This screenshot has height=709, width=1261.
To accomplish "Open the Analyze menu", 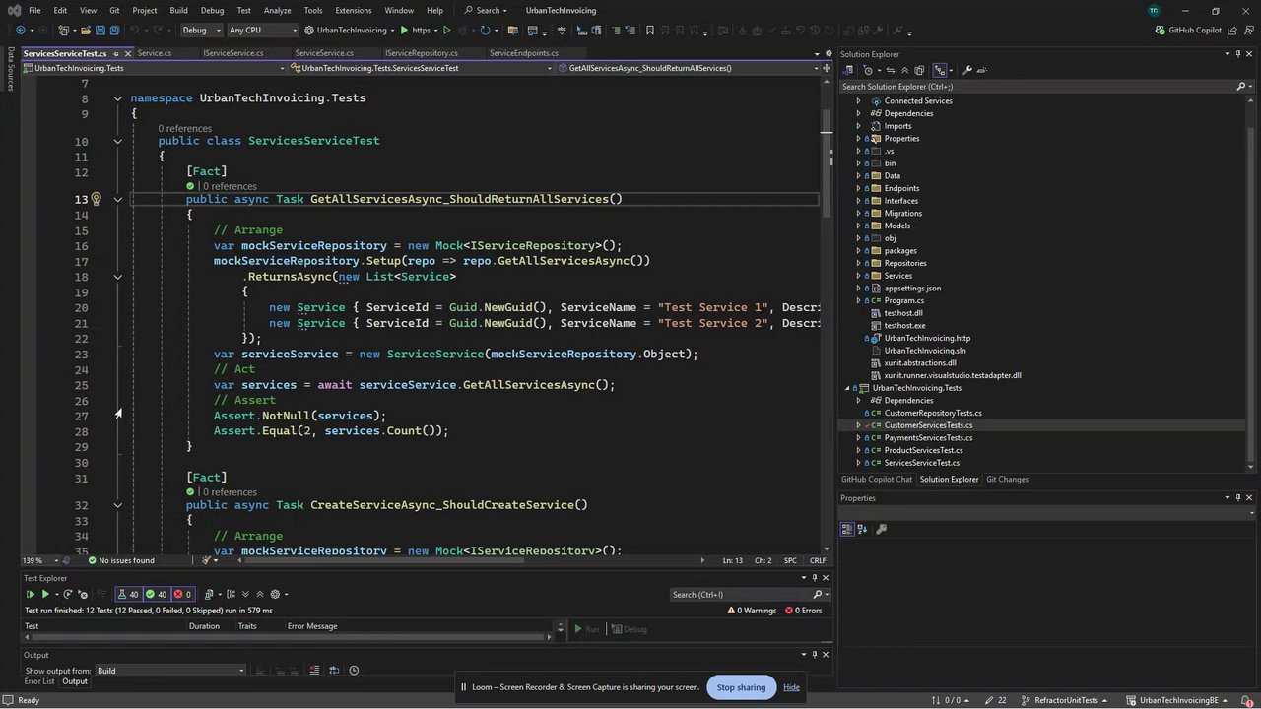I will [x=277, y=10].
